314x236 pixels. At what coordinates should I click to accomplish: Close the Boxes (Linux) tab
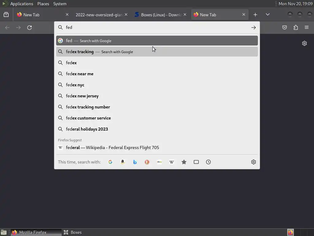(185, 14)
